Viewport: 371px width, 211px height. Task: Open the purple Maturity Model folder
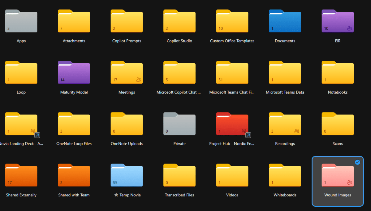click(74, 73)
